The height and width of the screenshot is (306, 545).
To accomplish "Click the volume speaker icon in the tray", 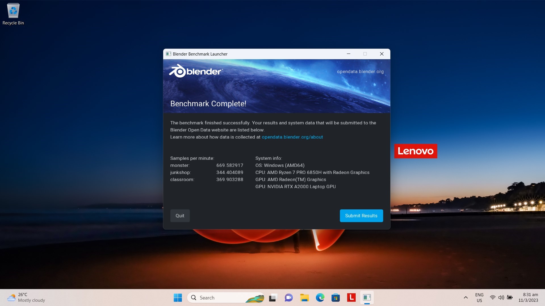I will click(x=501, y=297).
